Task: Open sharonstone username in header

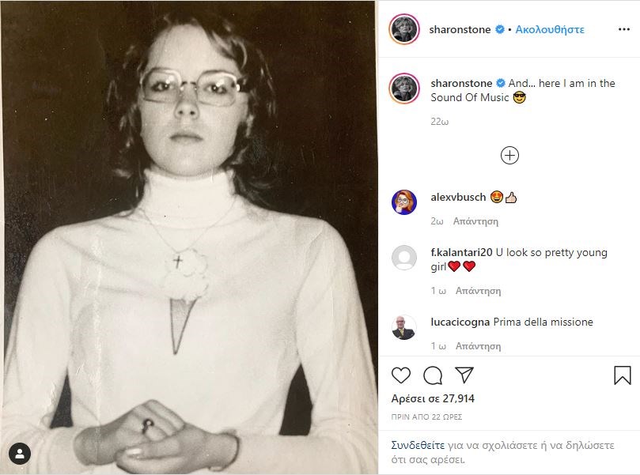Action: point(460,29)
